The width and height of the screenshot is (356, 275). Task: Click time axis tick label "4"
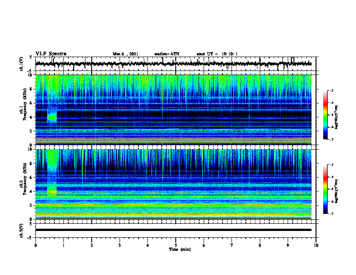(148, 245)
